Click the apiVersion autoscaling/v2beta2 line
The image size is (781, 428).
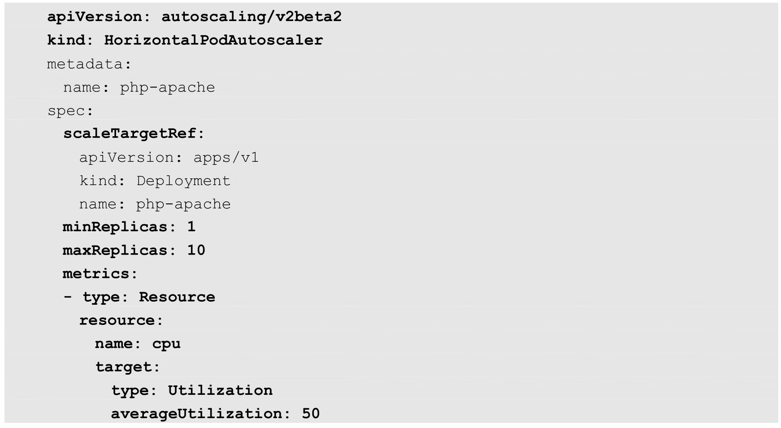[x=194, y=17]
